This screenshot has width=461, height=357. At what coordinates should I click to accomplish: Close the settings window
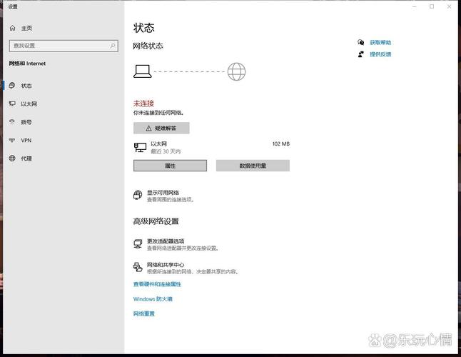450,6
